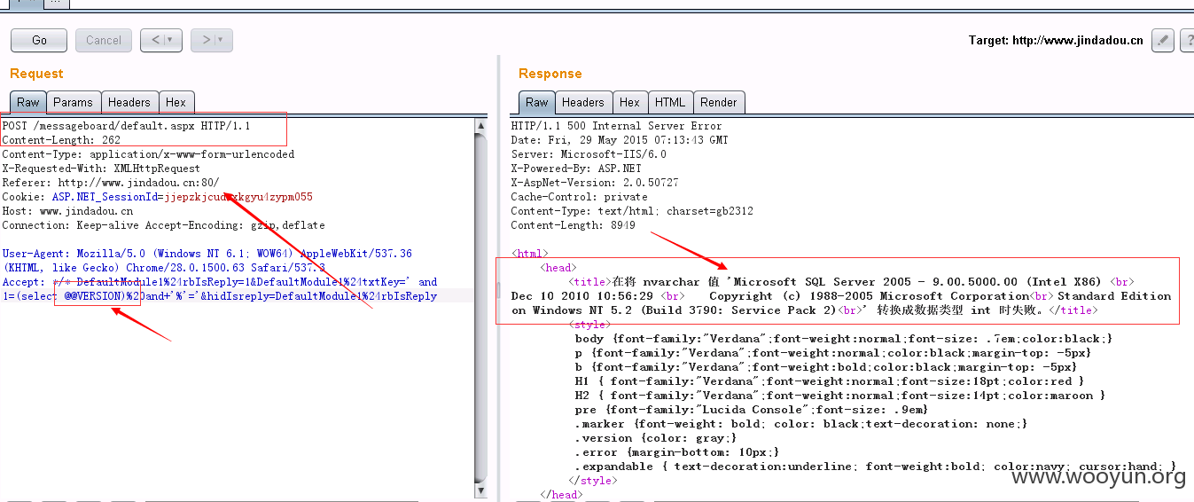Viewport: 1194px width, 502px height.
Task: Switch to the Request Params tab
Action: coord(73,102)
